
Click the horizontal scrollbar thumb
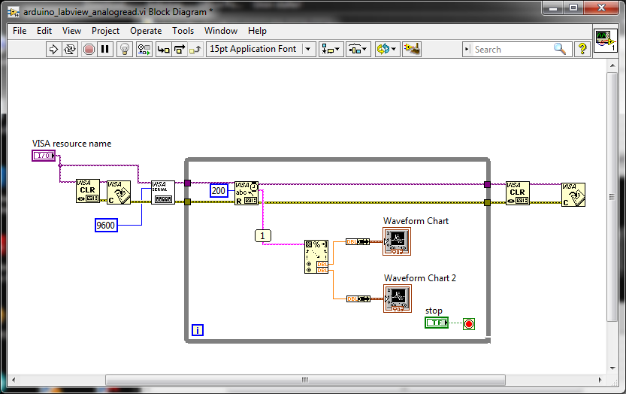click(x=305, y=380)
